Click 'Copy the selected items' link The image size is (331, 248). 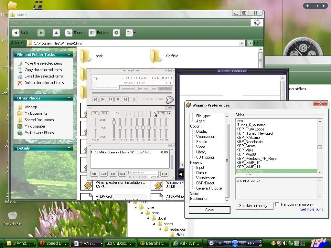[43, 70]
